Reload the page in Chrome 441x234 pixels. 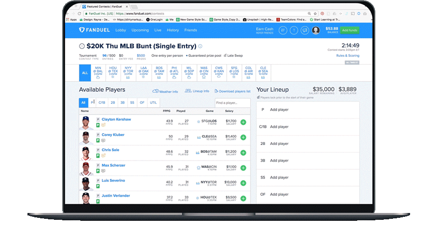coord(79,14)
